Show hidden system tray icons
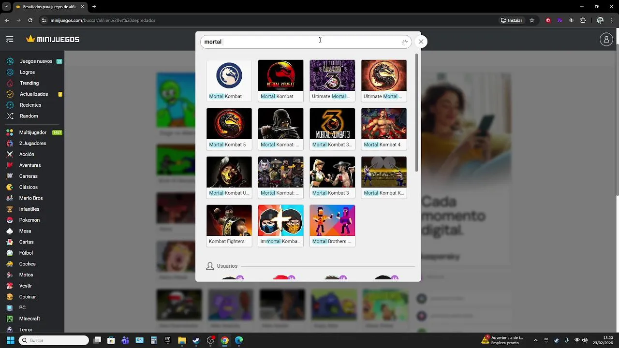 (535, 340)
